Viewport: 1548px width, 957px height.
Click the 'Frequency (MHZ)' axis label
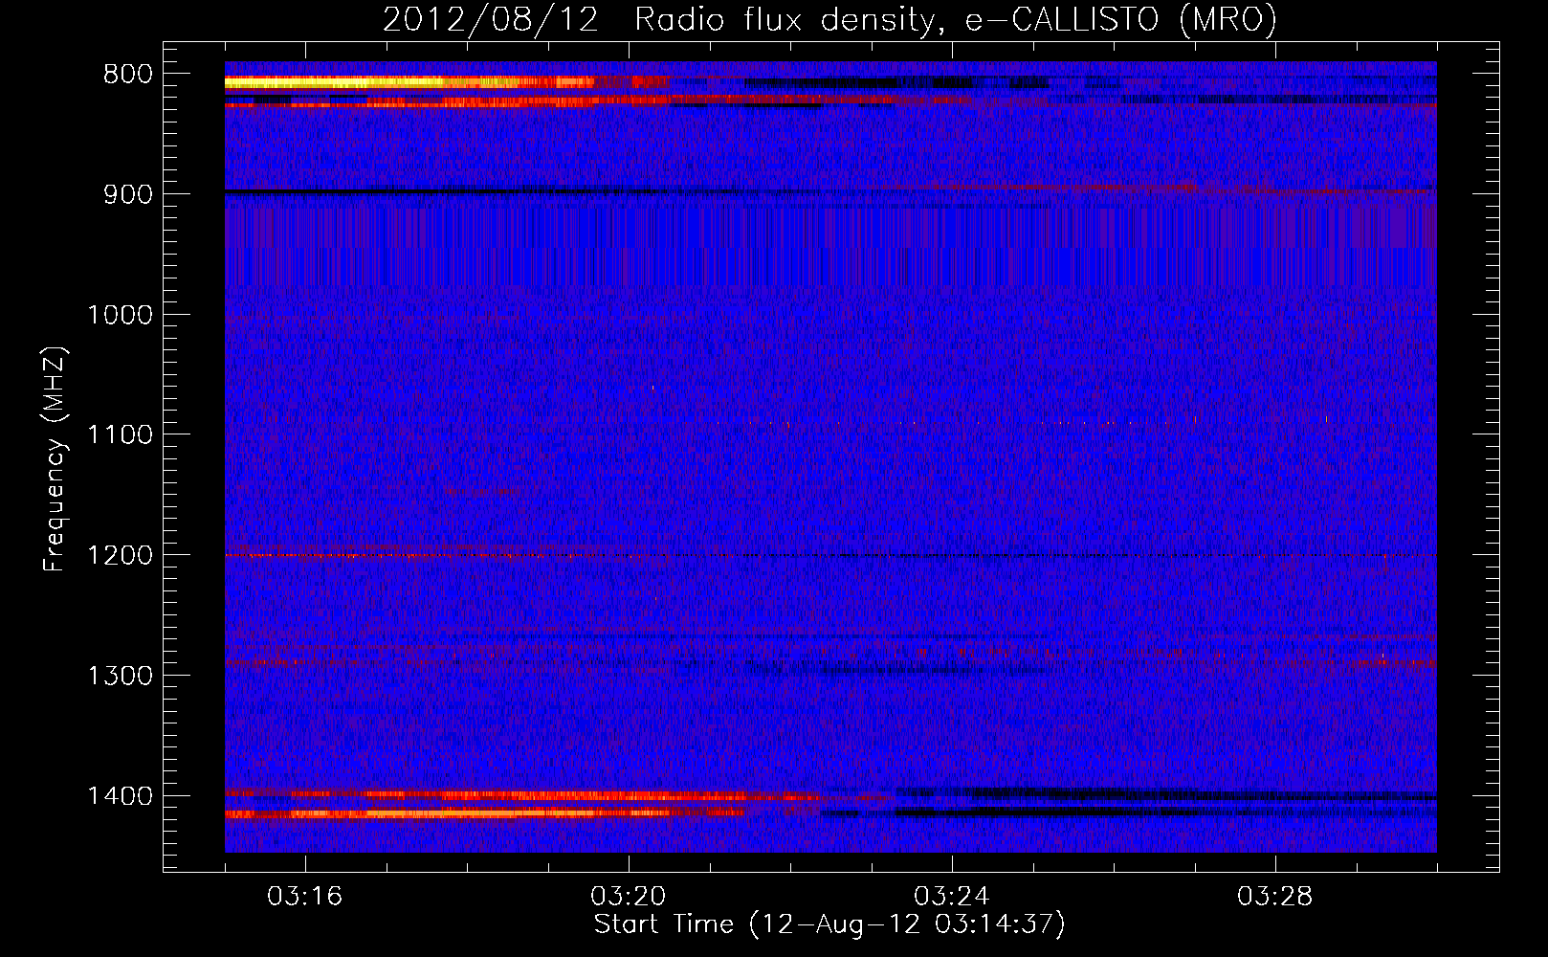point(55,459)
